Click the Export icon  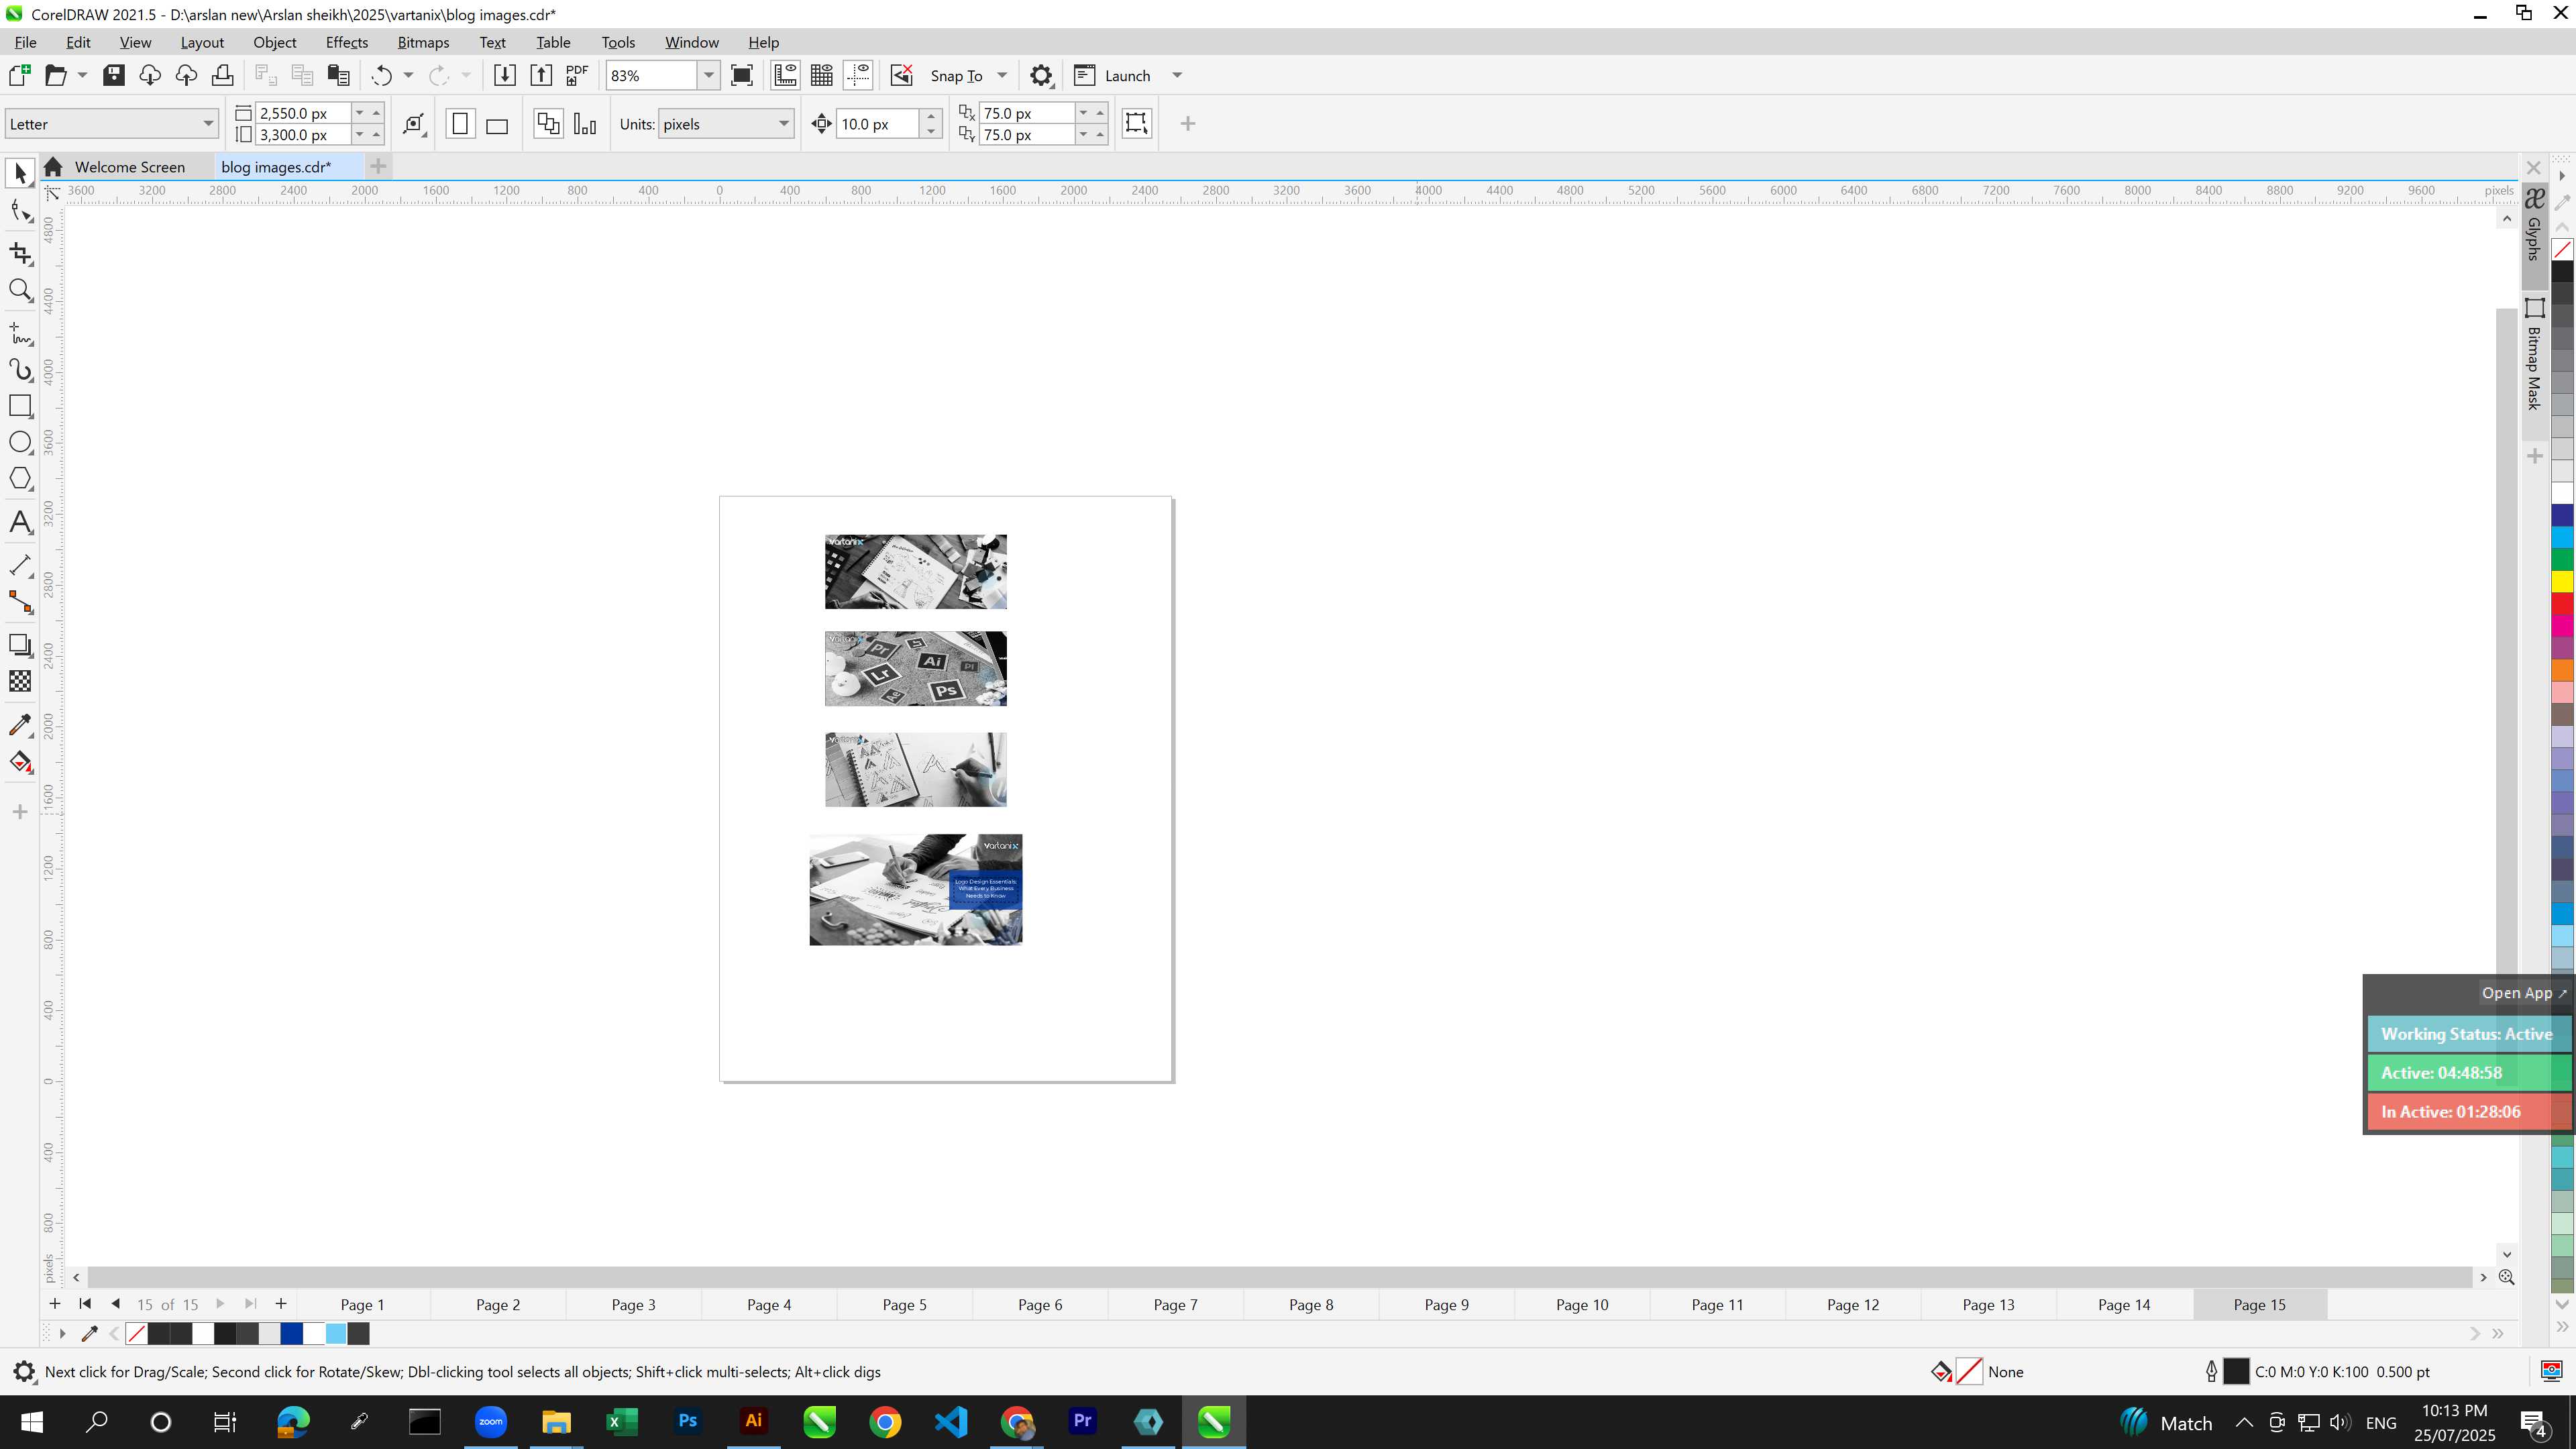coord(541,75)
